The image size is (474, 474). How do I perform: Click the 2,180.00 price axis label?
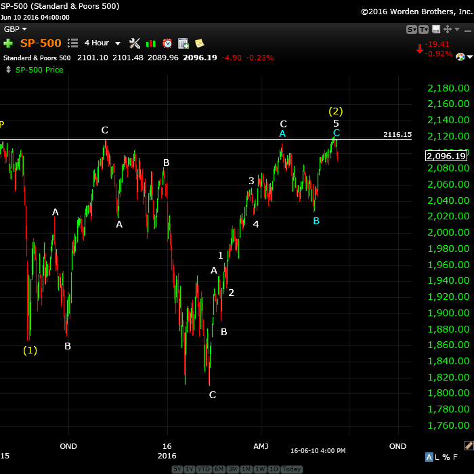[448, 88]
